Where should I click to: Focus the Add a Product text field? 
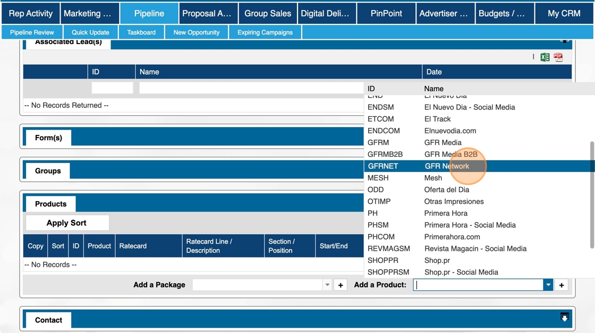(478, 285)
